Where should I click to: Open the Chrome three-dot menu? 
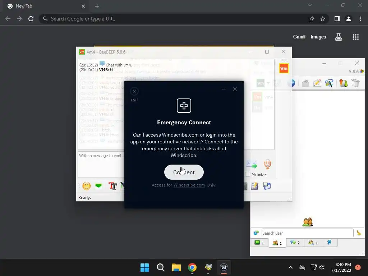[360, 19]
